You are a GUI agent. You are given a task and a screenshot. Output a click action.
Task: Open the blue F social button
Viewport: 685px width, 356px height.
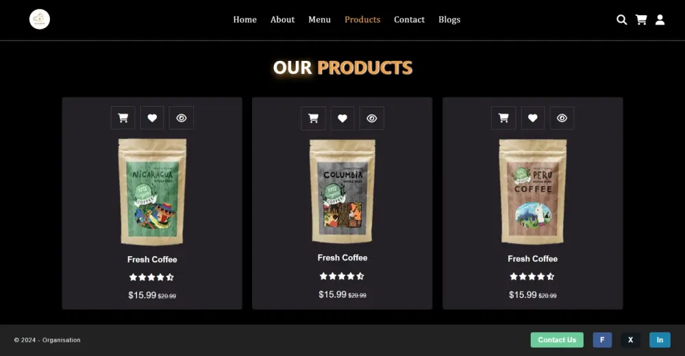point(602,340)
